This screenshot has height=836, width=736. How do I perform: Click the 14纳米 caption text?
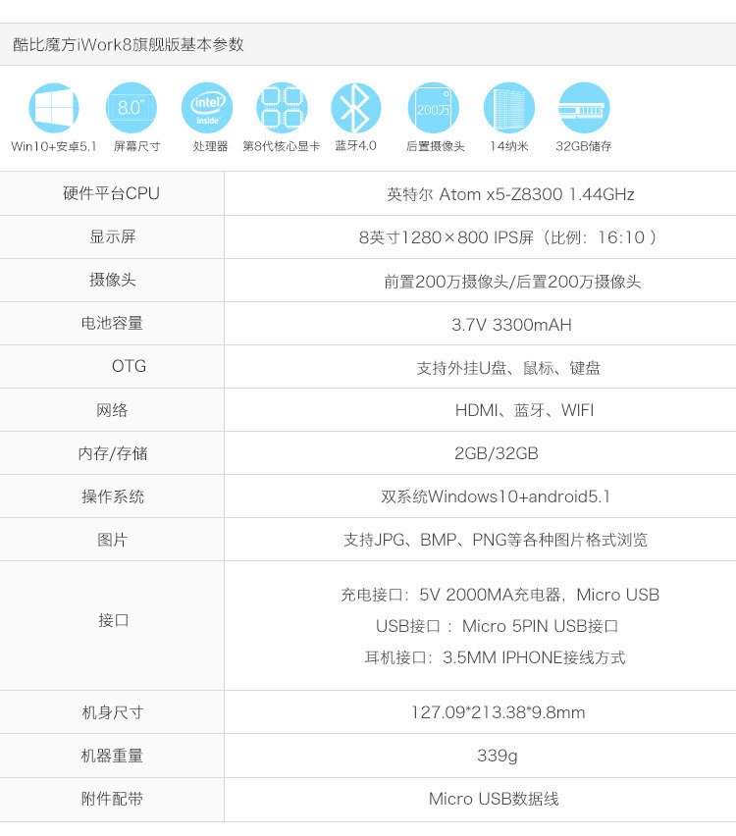click(x=508, y=146)
